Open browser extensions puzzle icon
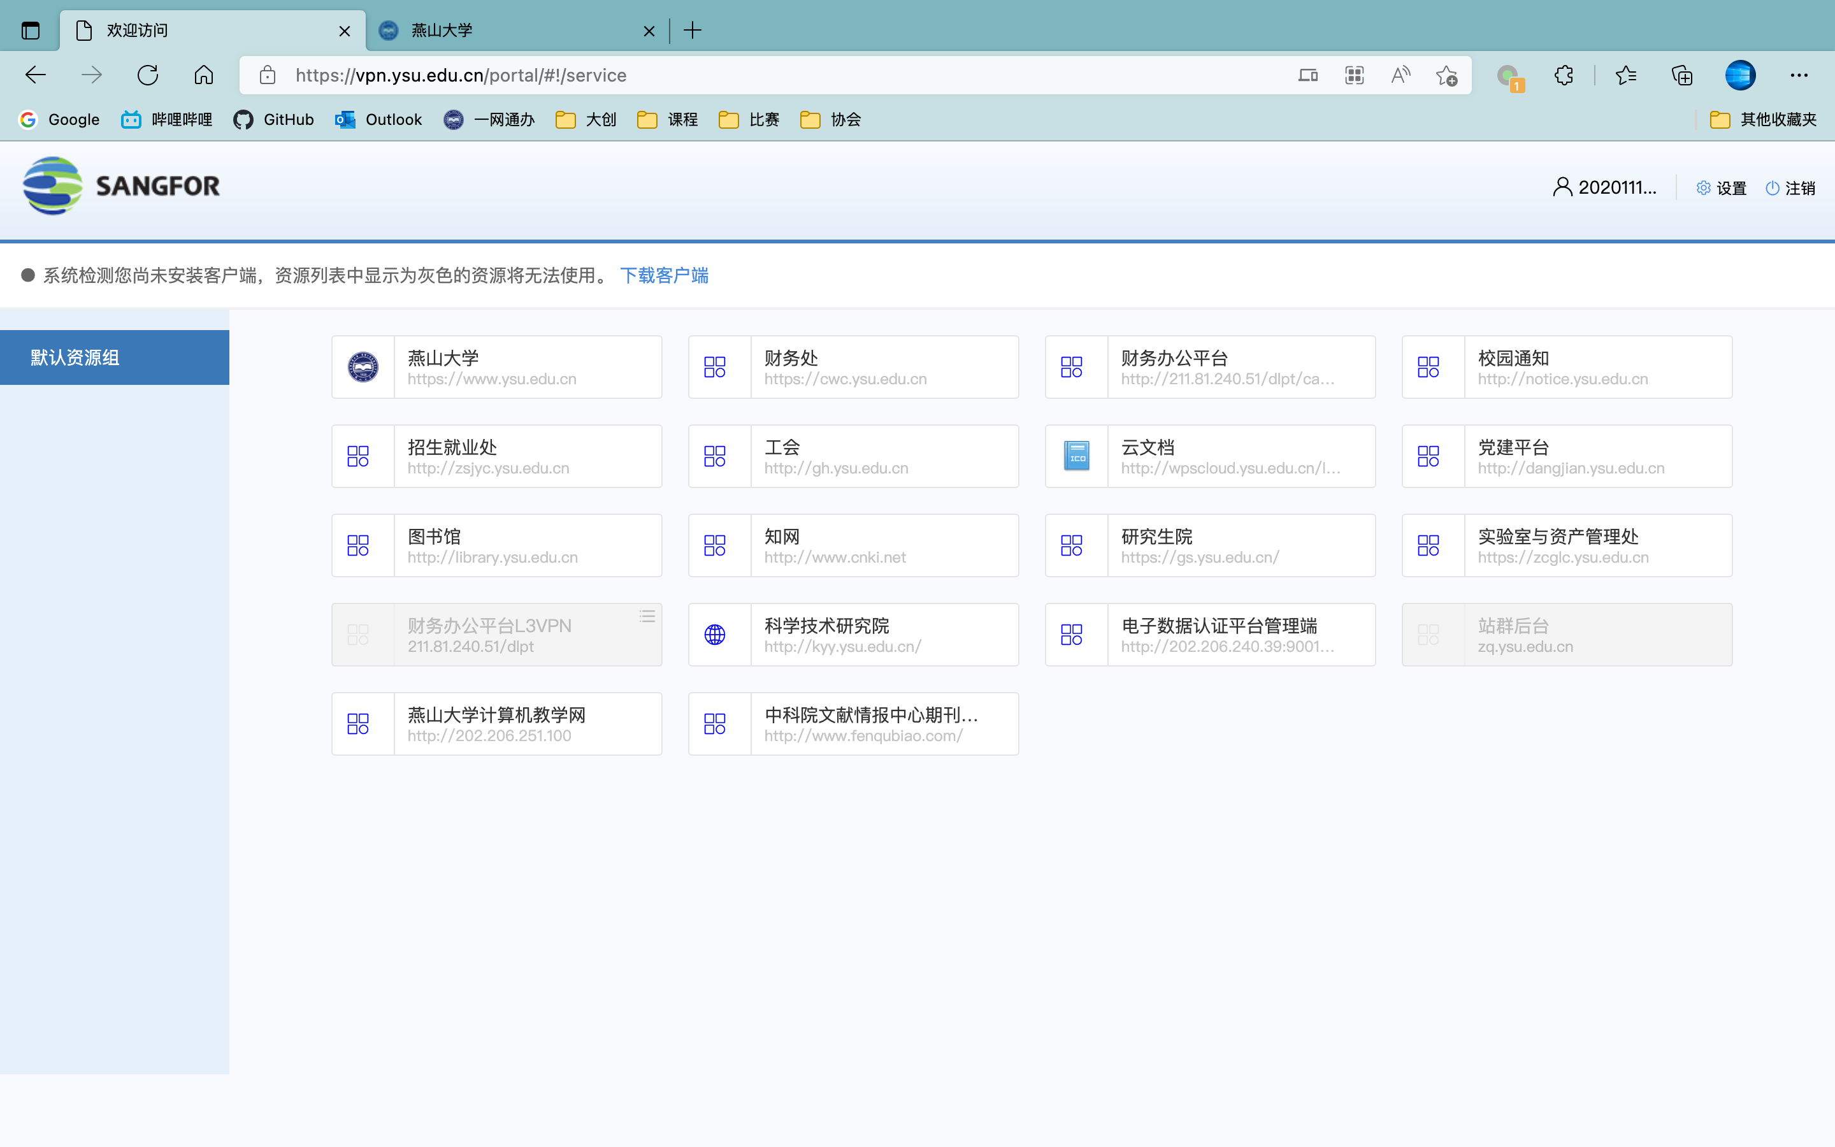Screen dimensions: 1835x1147 coord(1563,75)
